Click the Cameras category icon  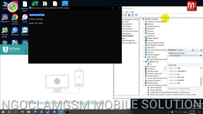[x=146, y=31]
